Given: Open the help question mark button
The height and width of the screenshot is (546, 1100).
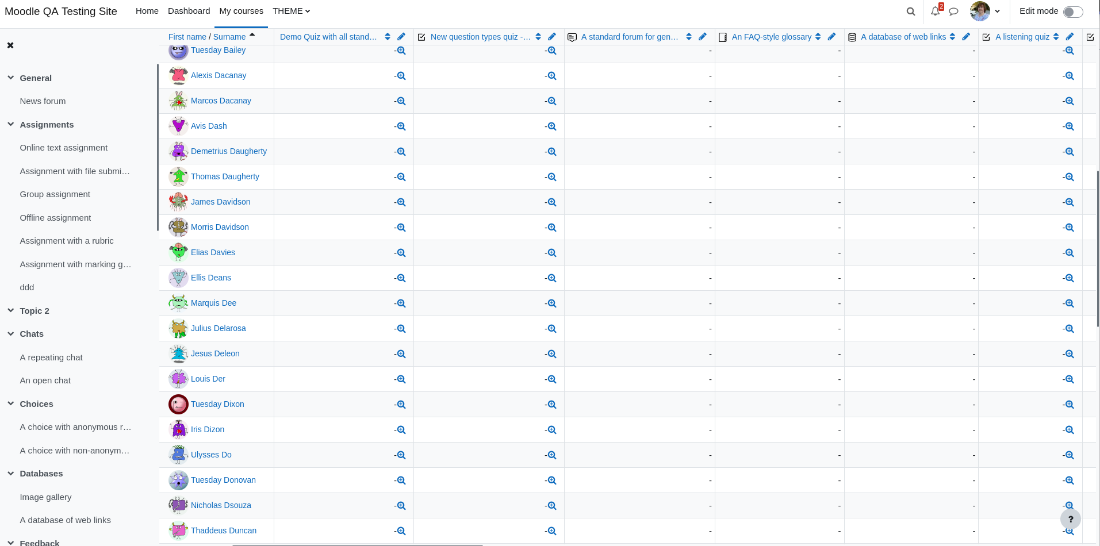Looking at the screenshot, I should tap(1070, 519).
